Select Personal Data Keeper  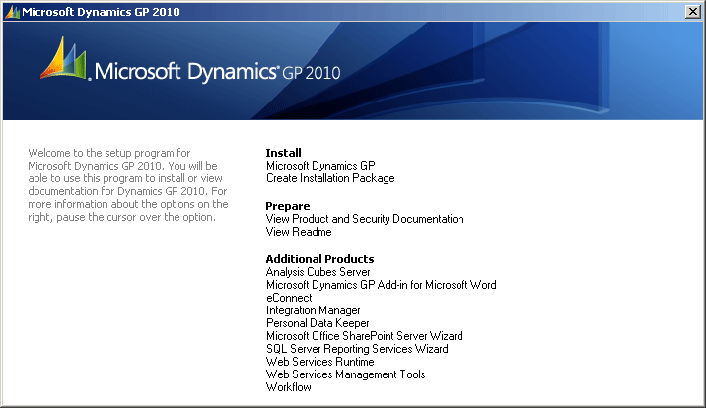point(318,323)
